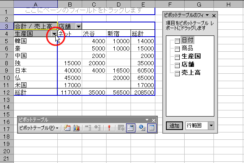Open the Field Settings icon
This screenshot has height=163, width=244.
click(142, 128)
